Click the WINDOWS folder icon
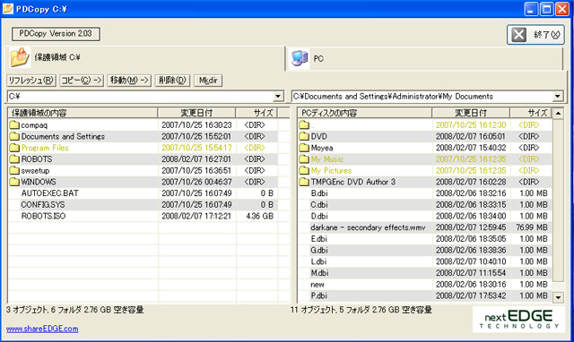The height and width of the screenshot is (342, 574). [14, 182]
